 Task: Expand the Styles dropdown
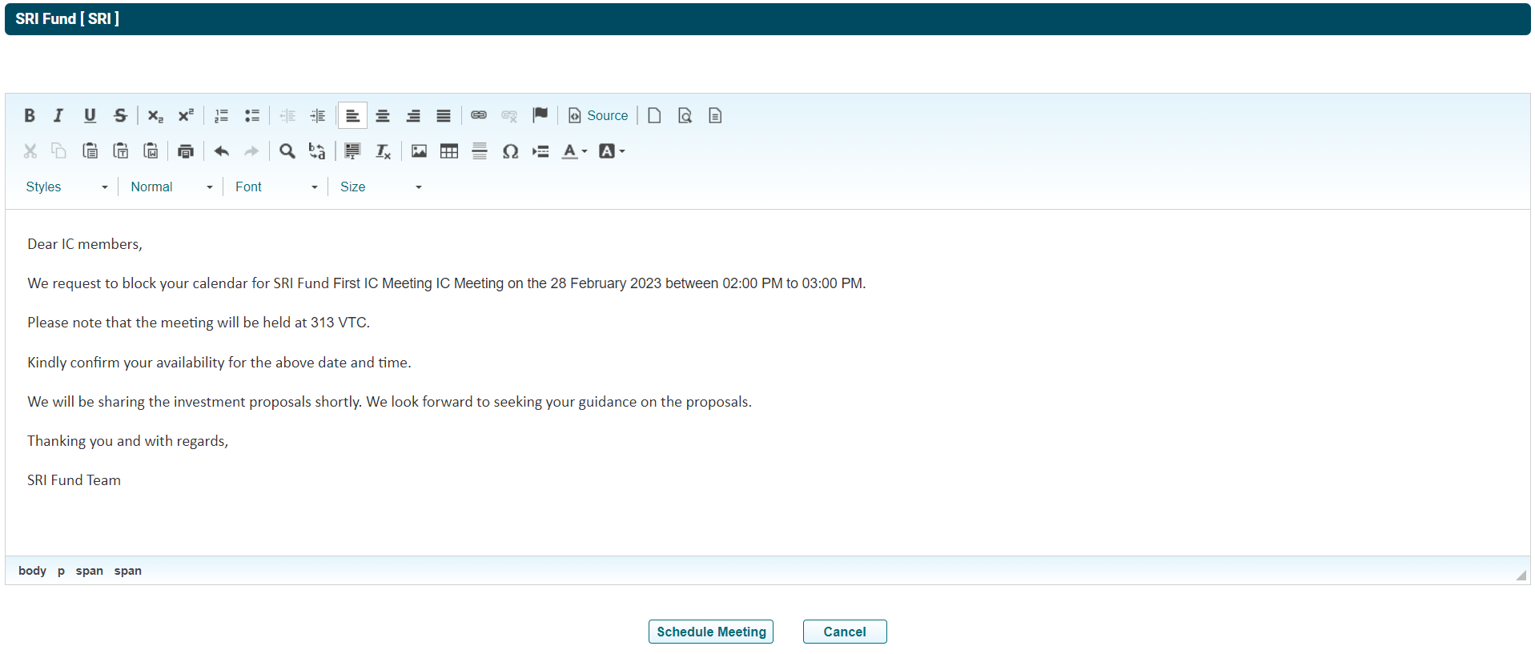click(x=66, y=187)
